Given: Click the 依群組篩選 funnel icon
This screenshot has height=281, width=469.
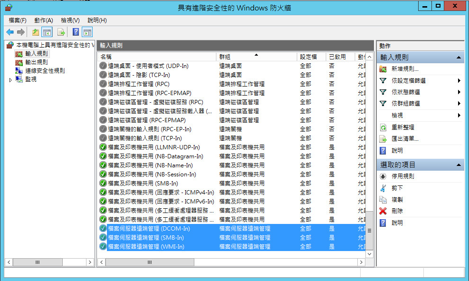Looking at the screenshot, I should [383, 104].
